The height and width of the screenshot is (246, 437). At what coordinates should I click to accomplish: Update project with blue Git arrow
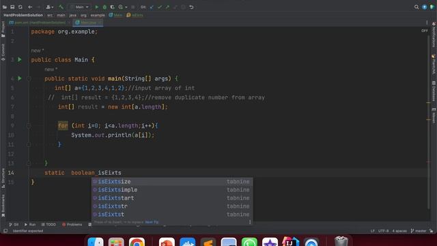[152, 7]
